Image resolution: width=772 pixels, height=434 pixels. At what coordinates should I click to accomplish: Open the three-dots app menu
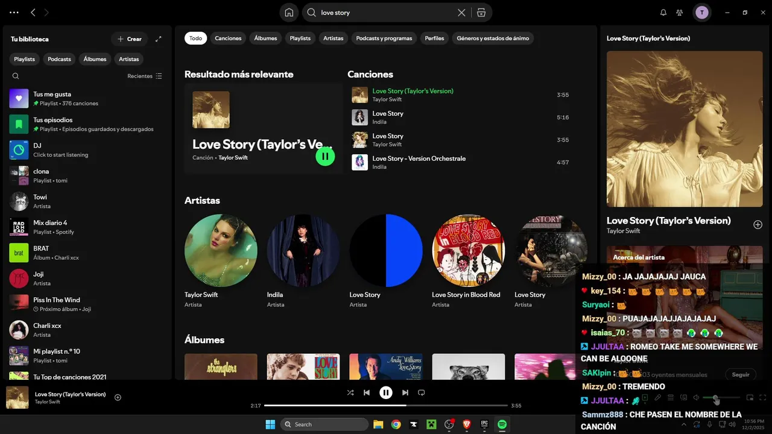point(14,12)
